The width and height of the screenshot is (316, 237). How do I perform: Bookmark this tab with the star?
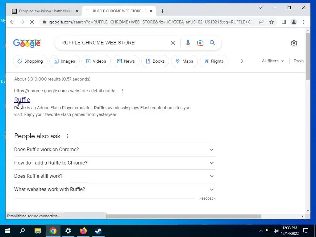pyautogui.click(x=272, y=22)
